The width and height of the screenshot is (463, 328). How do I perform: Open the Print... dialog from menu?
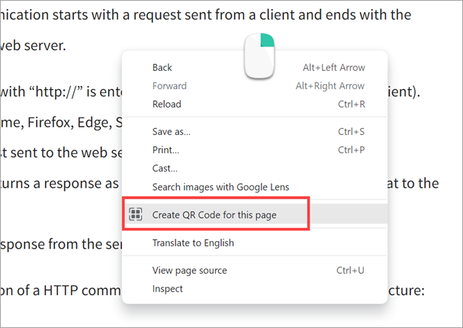[x=166, y=150]
